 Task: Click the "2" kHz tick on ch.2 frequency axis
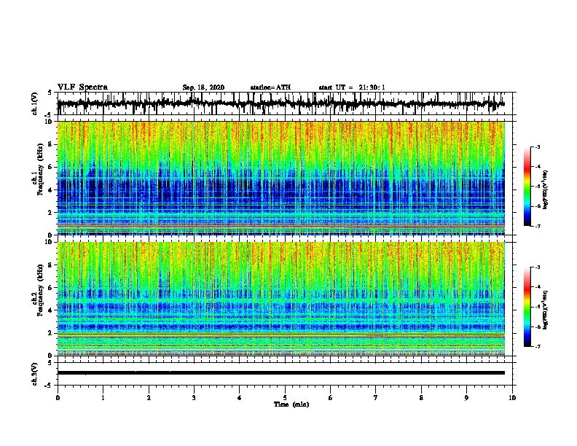click(x=51, y=333)
